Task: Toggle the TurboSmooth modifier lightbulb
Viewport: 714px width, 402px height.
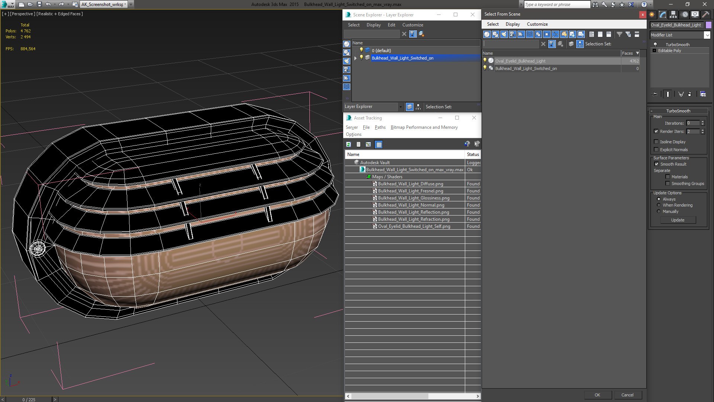Action: 655,44
